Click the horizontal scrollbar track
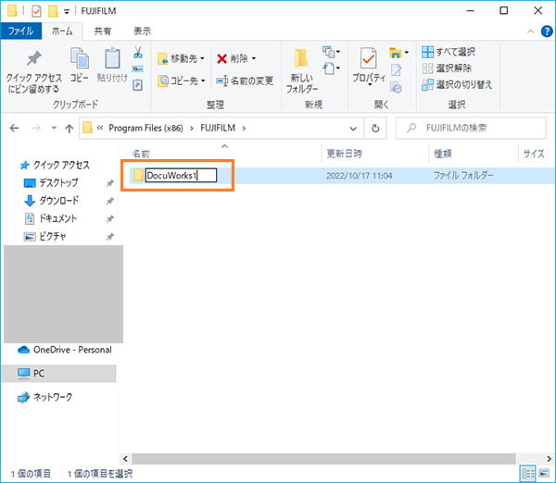Viewport: 556px width, 483px height. pos(323,459)
